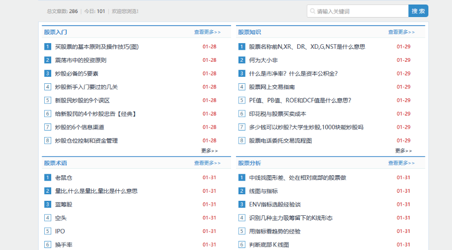
Task: Click rank badge 1 beside 中线找图形差
Action: (242, 178)
